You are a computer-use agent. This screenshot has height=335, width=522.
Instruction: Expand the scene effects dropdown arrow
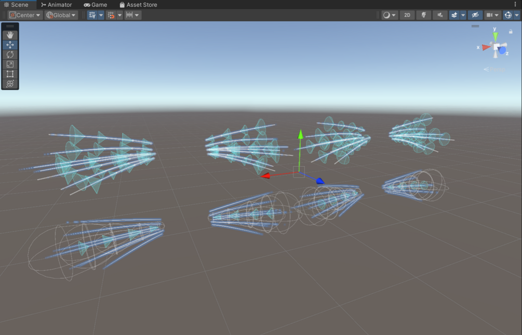tap(463, 15)
